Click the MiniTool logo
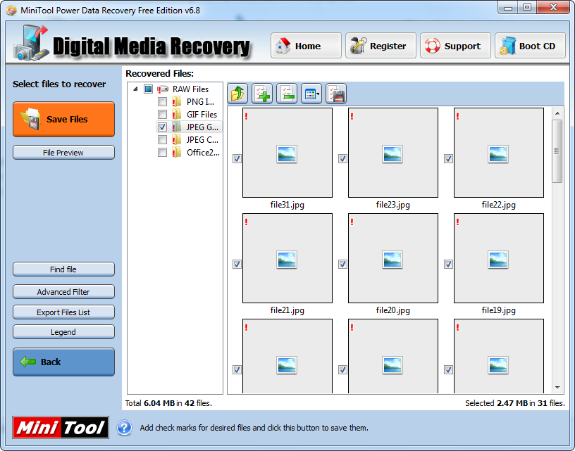Viewport: 575px width, 451px height. tap(61, 427)
